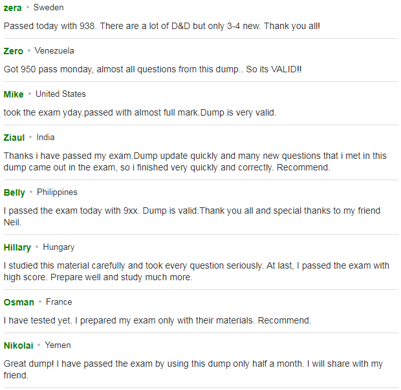
Task: Click Hillary's green username
Action: pos(17,247)
